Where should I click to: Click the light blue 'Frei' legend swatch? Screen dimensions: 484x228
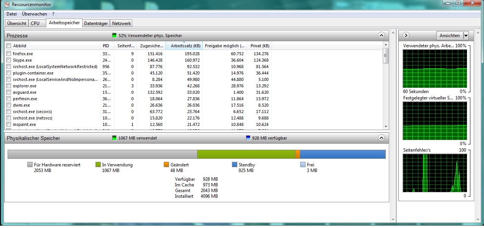303,165
